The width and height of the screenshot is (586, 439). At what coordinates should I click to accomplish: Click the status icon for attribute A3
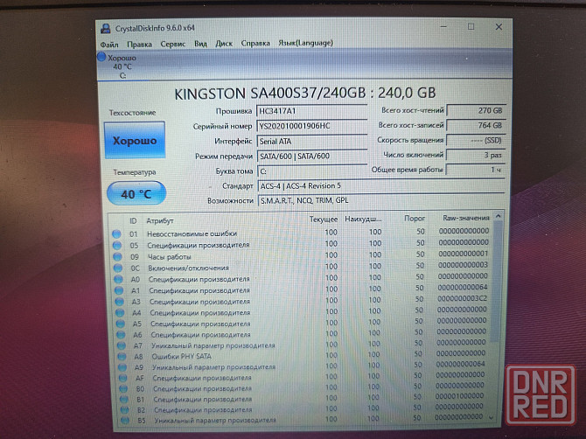tap(119, 302)
